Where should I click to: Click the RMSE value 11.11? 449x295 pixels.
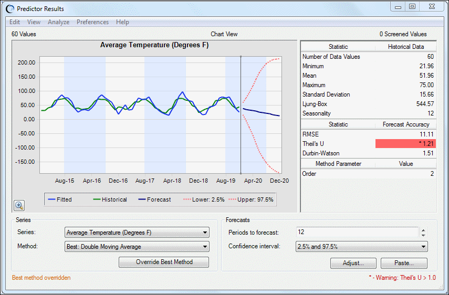point(427,134)
